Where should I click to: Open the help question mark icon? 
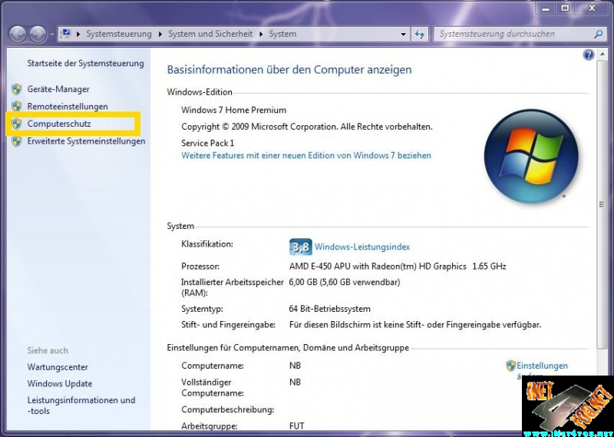[589, 55]
